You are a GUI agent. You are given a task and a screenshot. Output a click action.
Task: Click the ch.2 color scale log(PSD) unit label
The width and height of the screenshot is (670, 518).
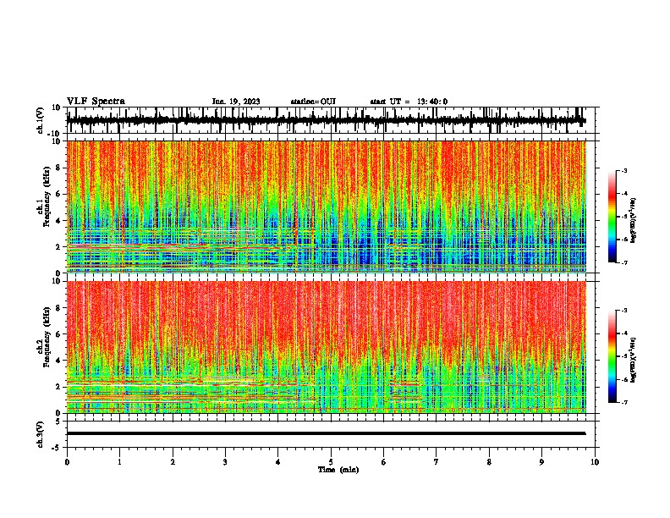[x=634, y=360]
